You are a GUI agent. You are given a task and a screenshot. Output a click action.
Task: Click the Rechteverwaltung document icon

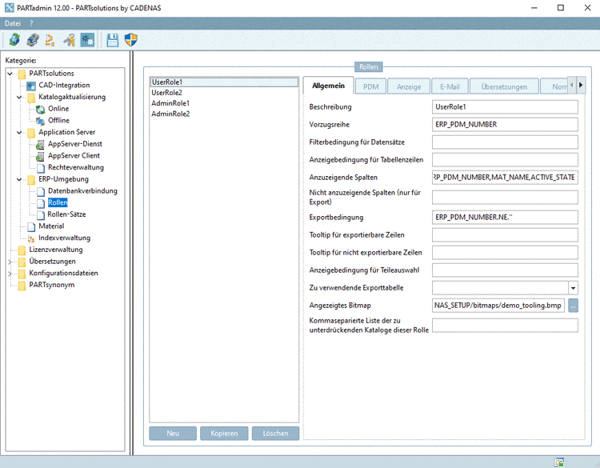click(x=41, y=168)
